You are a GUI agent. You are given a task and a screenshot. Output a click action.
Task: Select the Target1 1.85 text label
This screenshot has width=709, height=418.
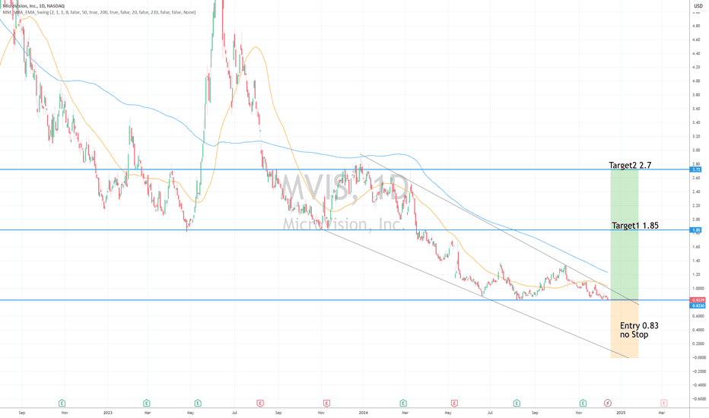pos(635,226)
